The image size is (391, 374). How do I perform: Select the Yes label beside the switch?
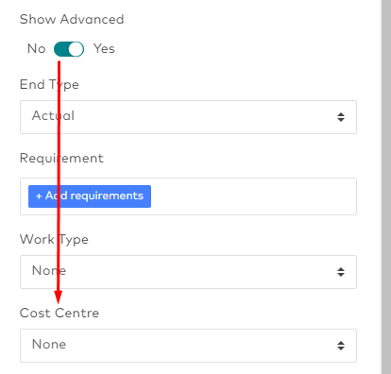click(x=104, y=49)
